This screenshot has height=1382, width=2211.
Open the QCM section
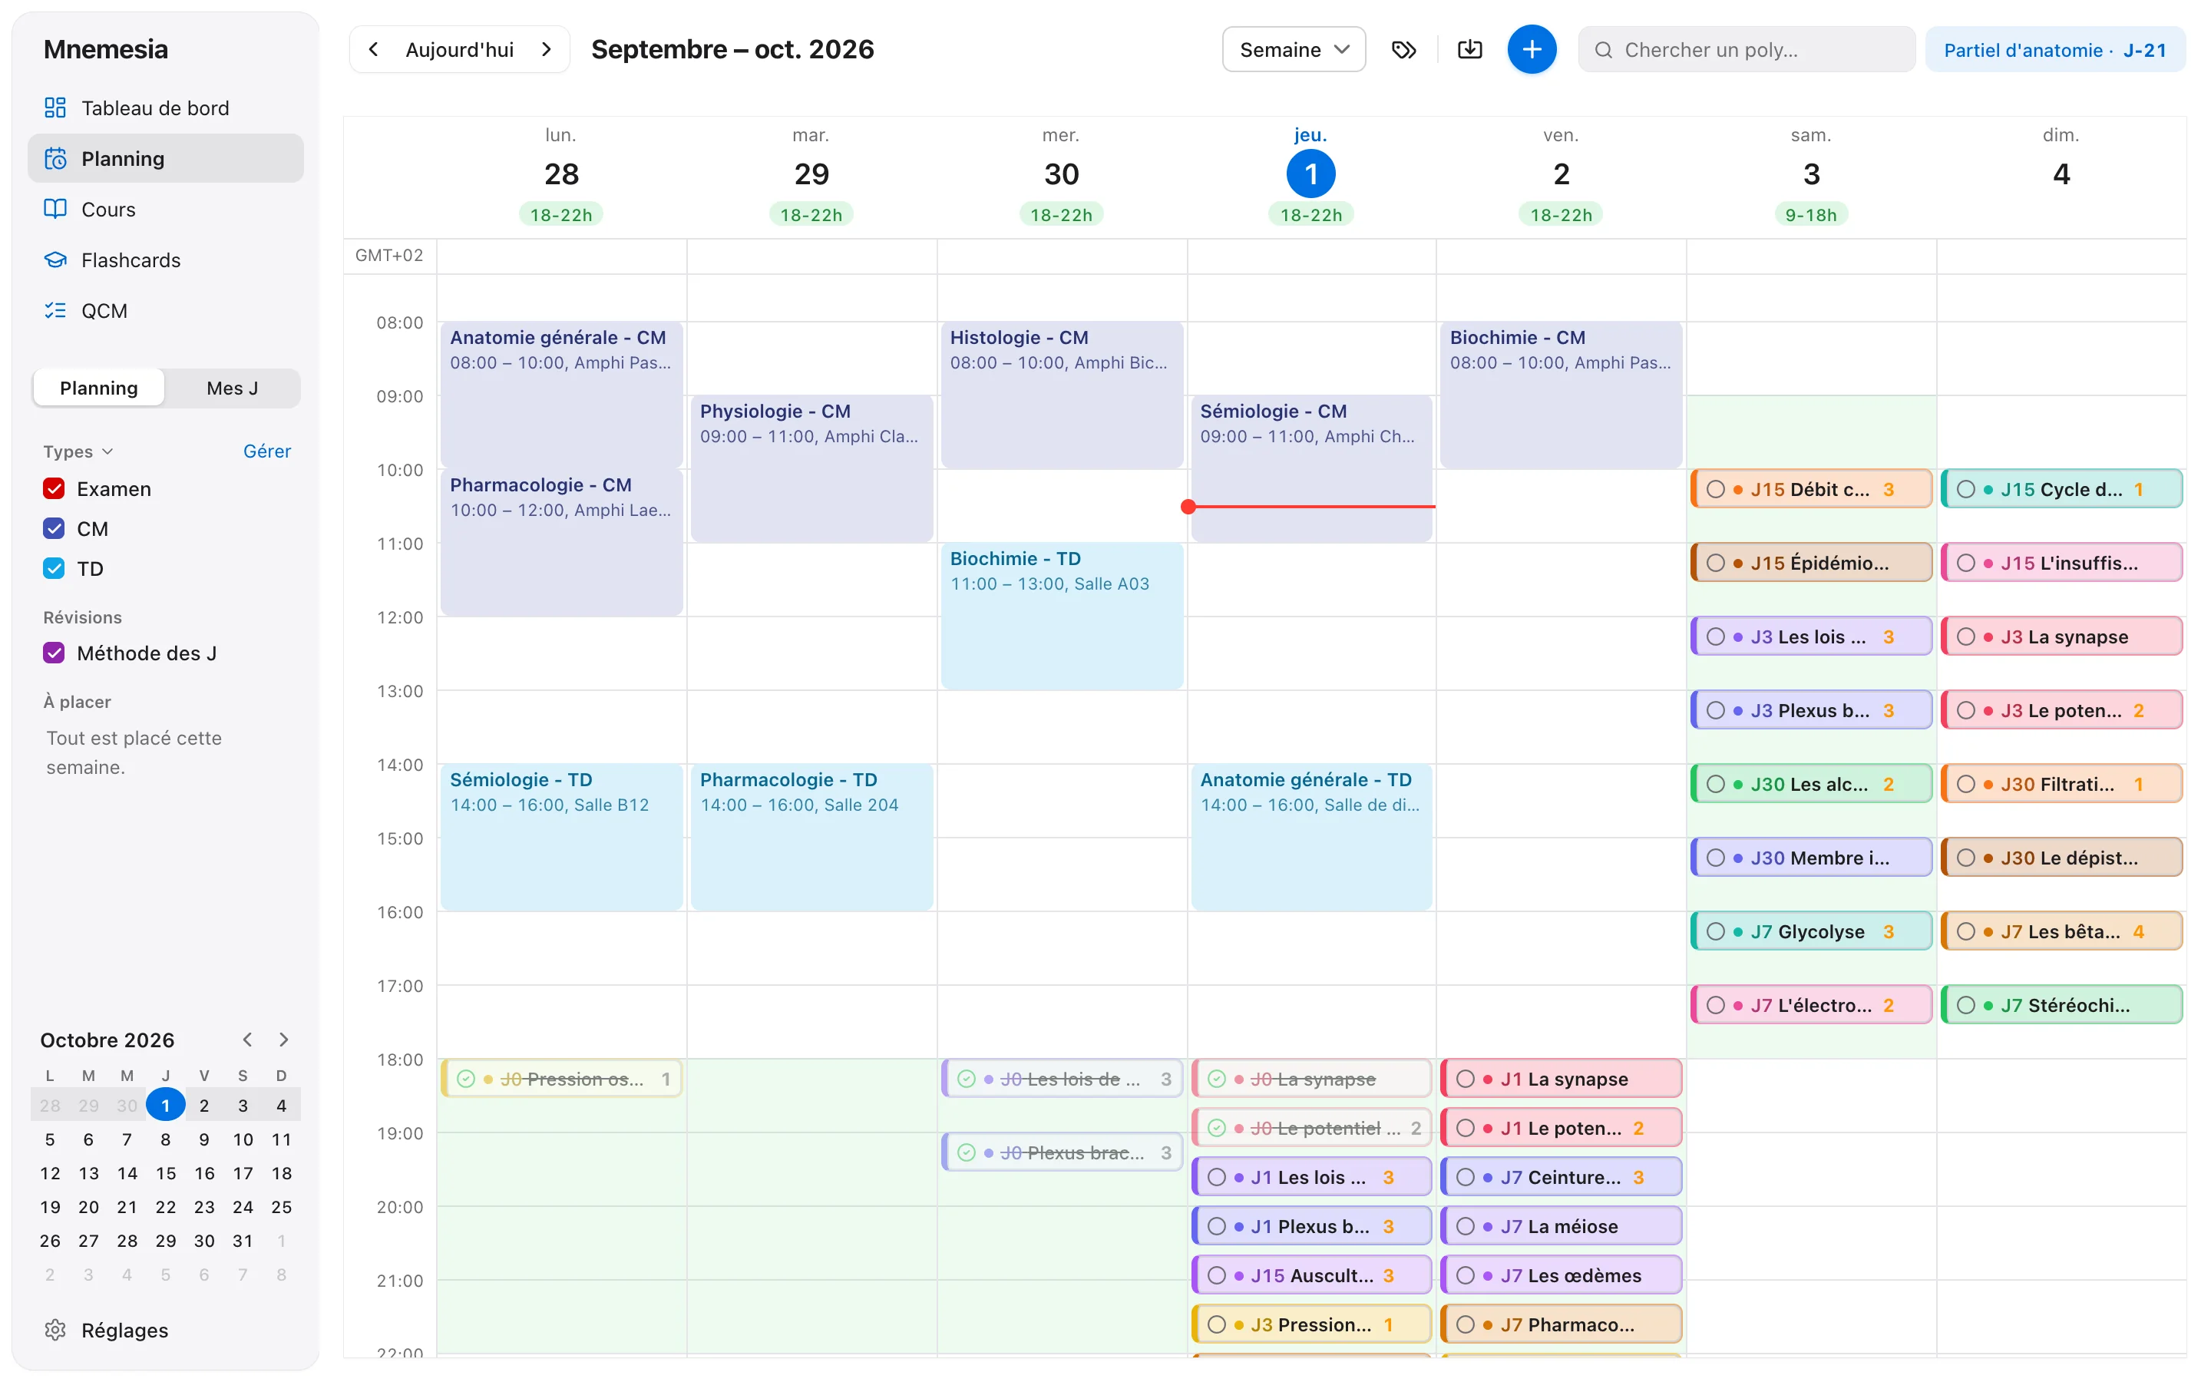(x=165, y=311)
